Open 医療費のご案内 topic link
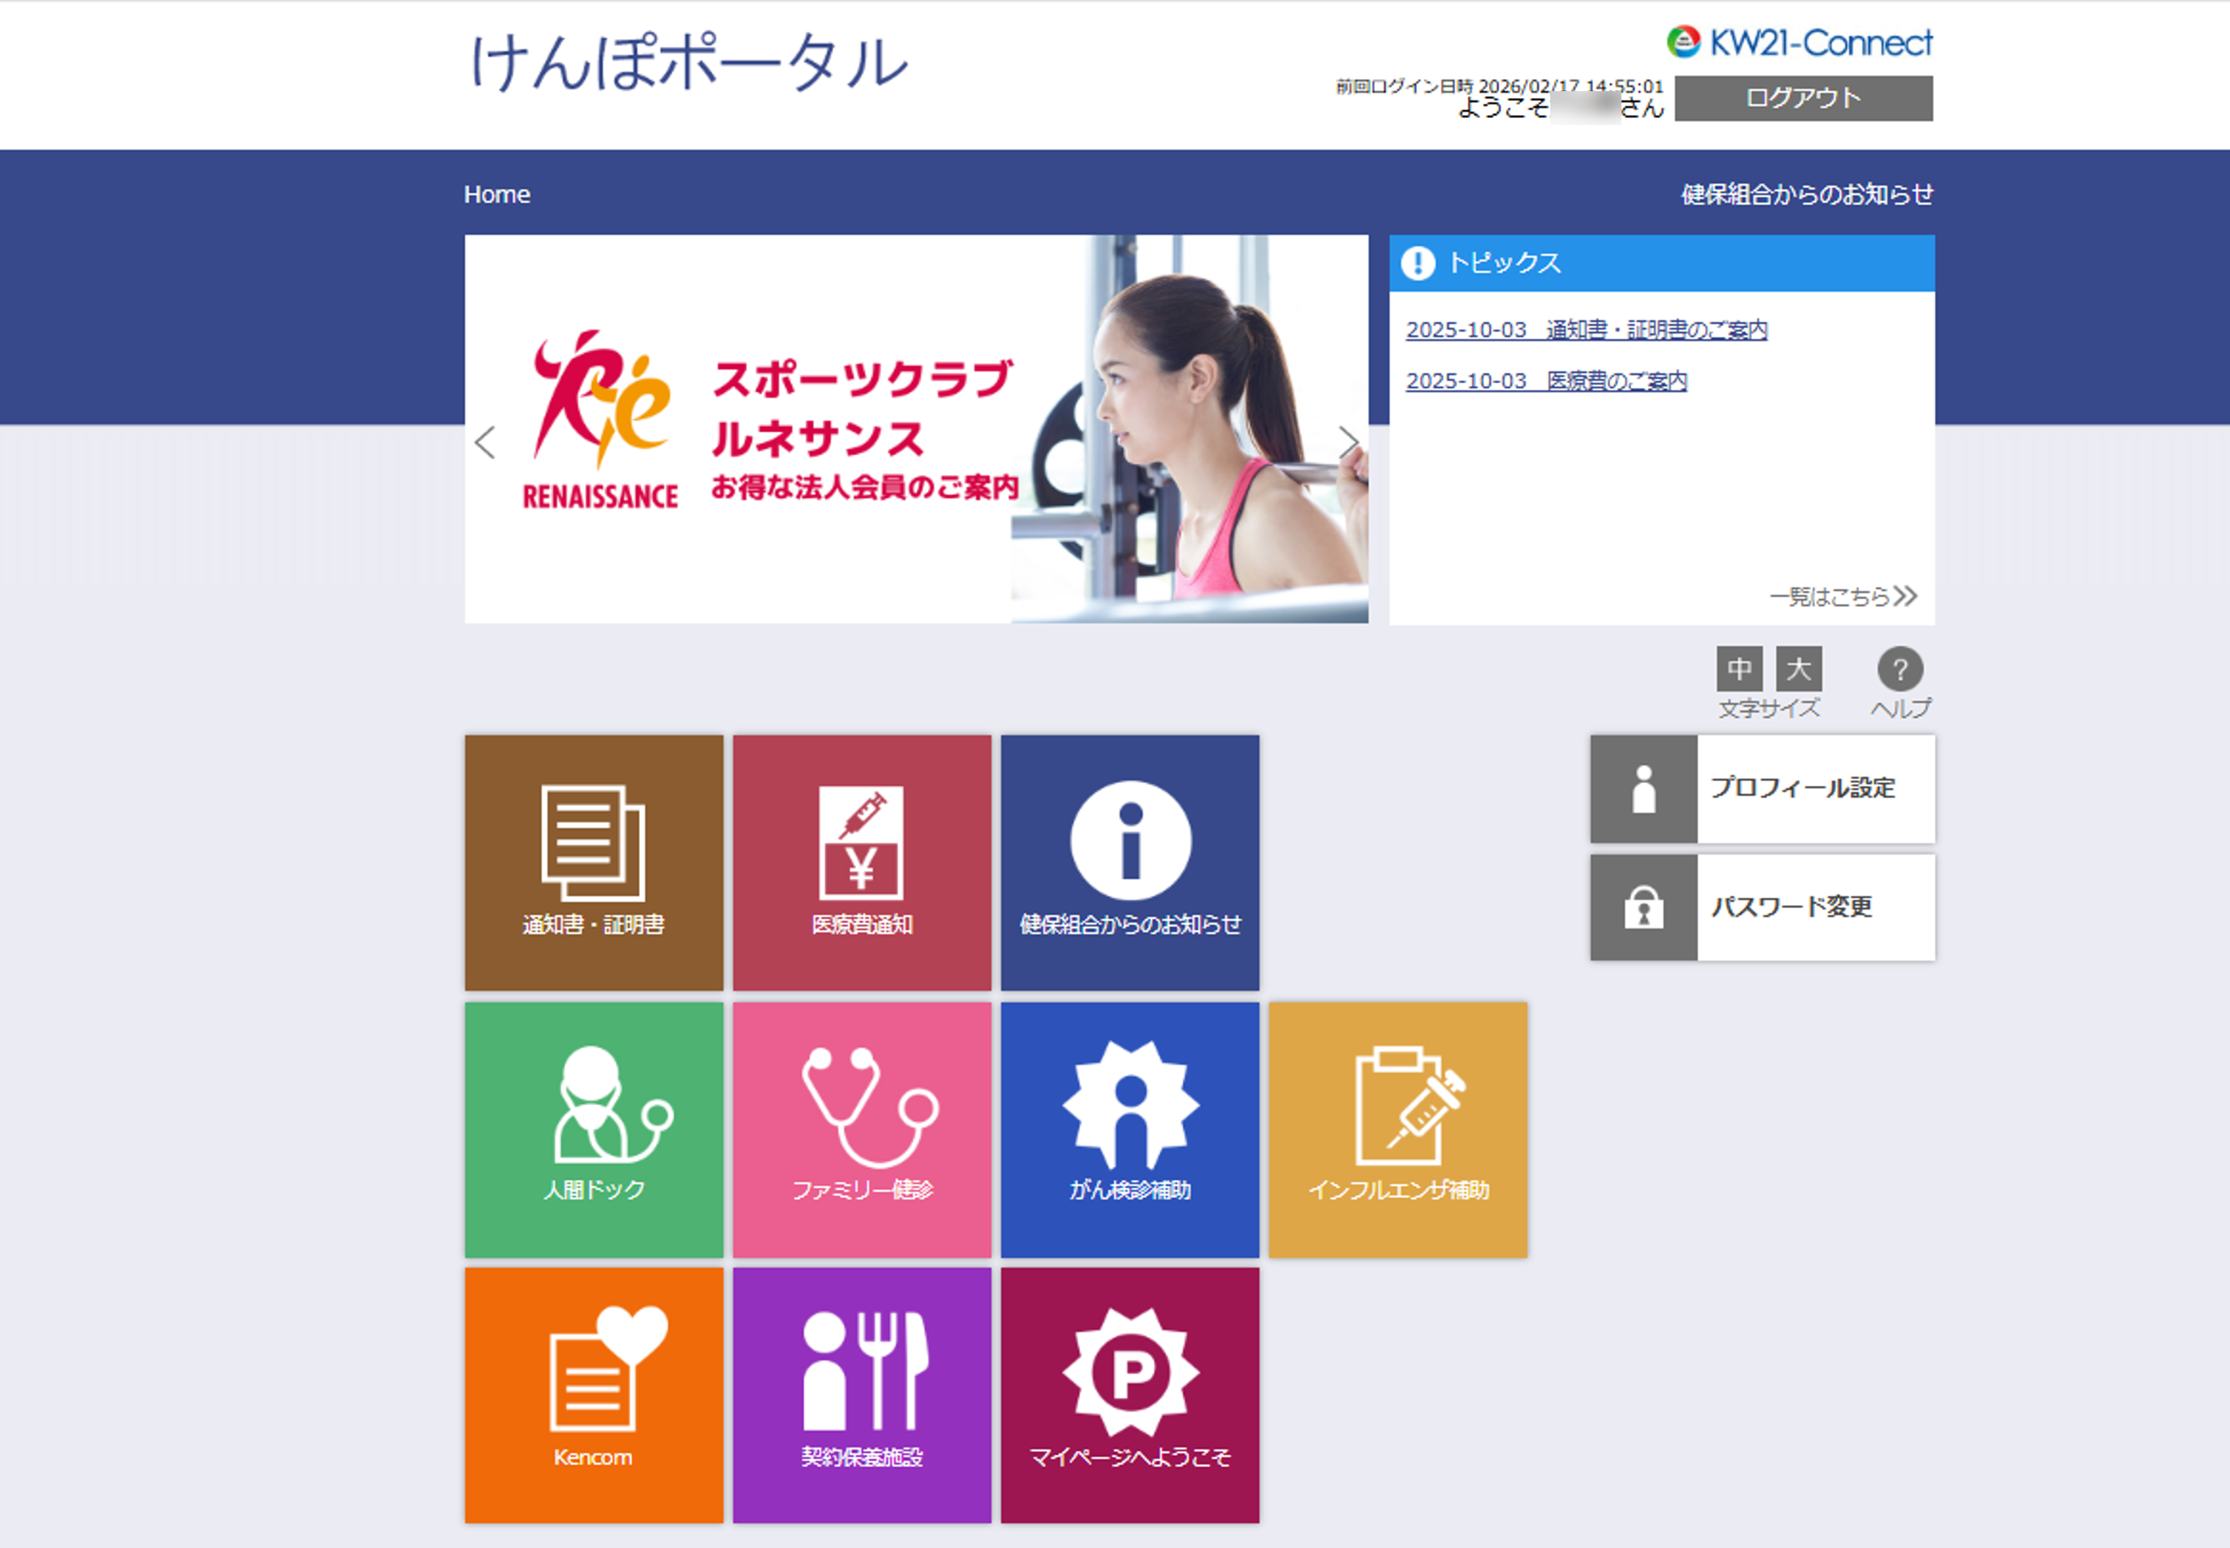 point(1546,381)
